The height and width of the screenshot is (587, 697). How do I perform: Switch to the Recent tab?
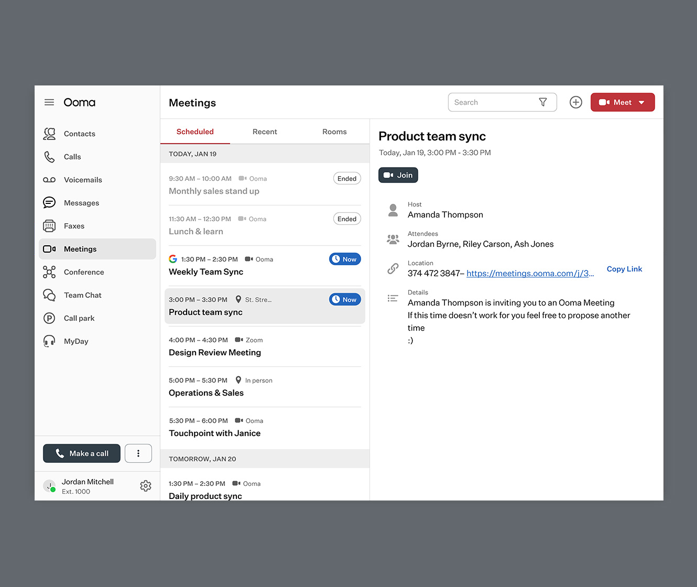point(265,132)
